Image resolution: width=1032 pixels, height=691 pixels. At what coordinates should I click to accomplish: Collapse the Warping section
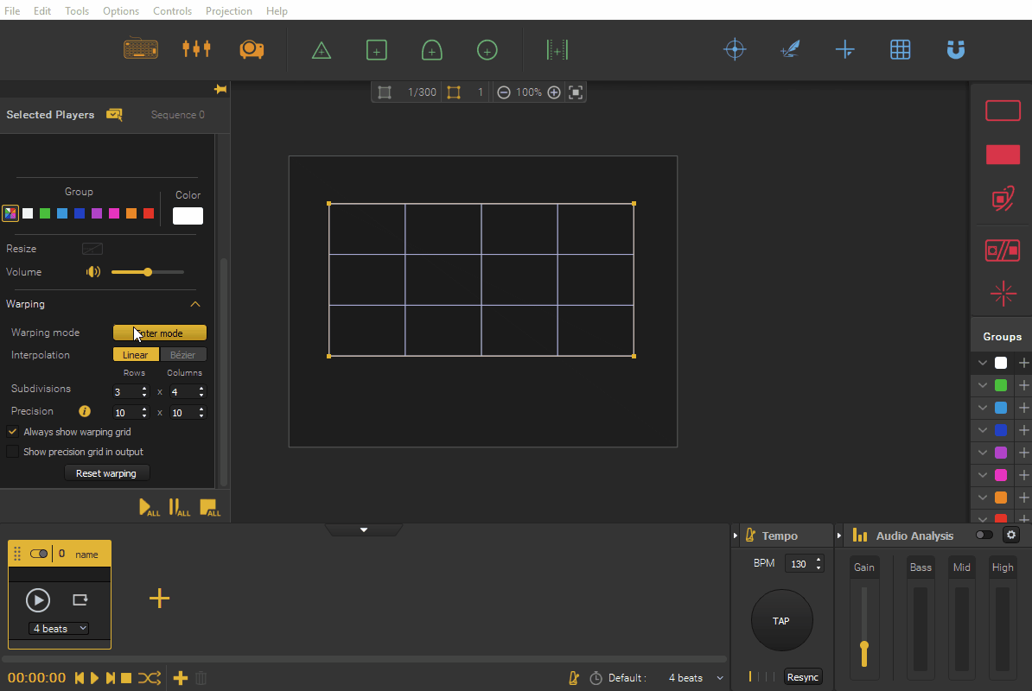194,304
